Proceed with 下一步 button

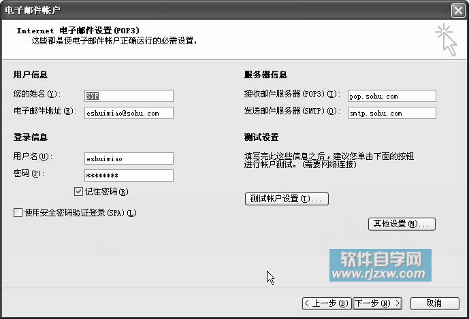378,303
